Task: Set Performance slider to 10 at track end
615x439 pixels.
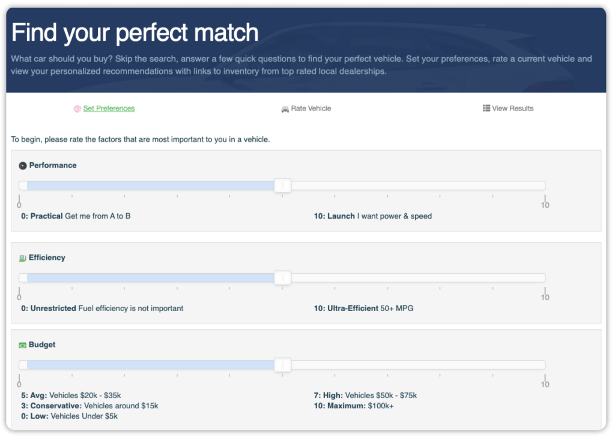Action: coord(544,186)
